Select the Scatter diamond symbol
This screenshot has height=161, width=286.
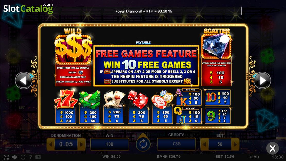[216, 46]
